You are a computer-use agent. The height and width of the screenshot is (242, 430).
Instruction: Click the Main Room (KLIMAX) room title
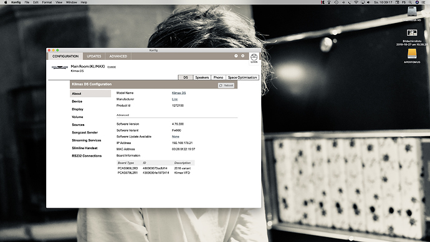coord(88,66)
